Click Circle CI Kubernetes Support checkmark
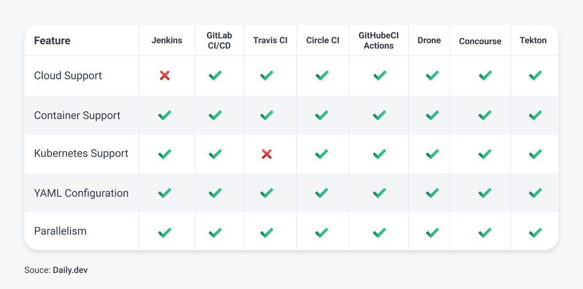Image resolution: width=583 pixels, height=289 pixels. (x=322, y=154)
